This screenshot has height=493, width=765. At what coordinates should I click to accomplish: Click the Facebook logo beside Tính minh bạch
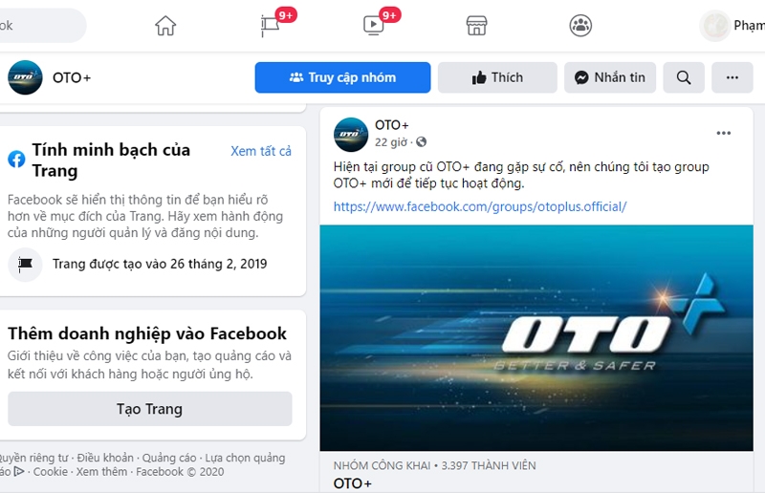point(16,159)
